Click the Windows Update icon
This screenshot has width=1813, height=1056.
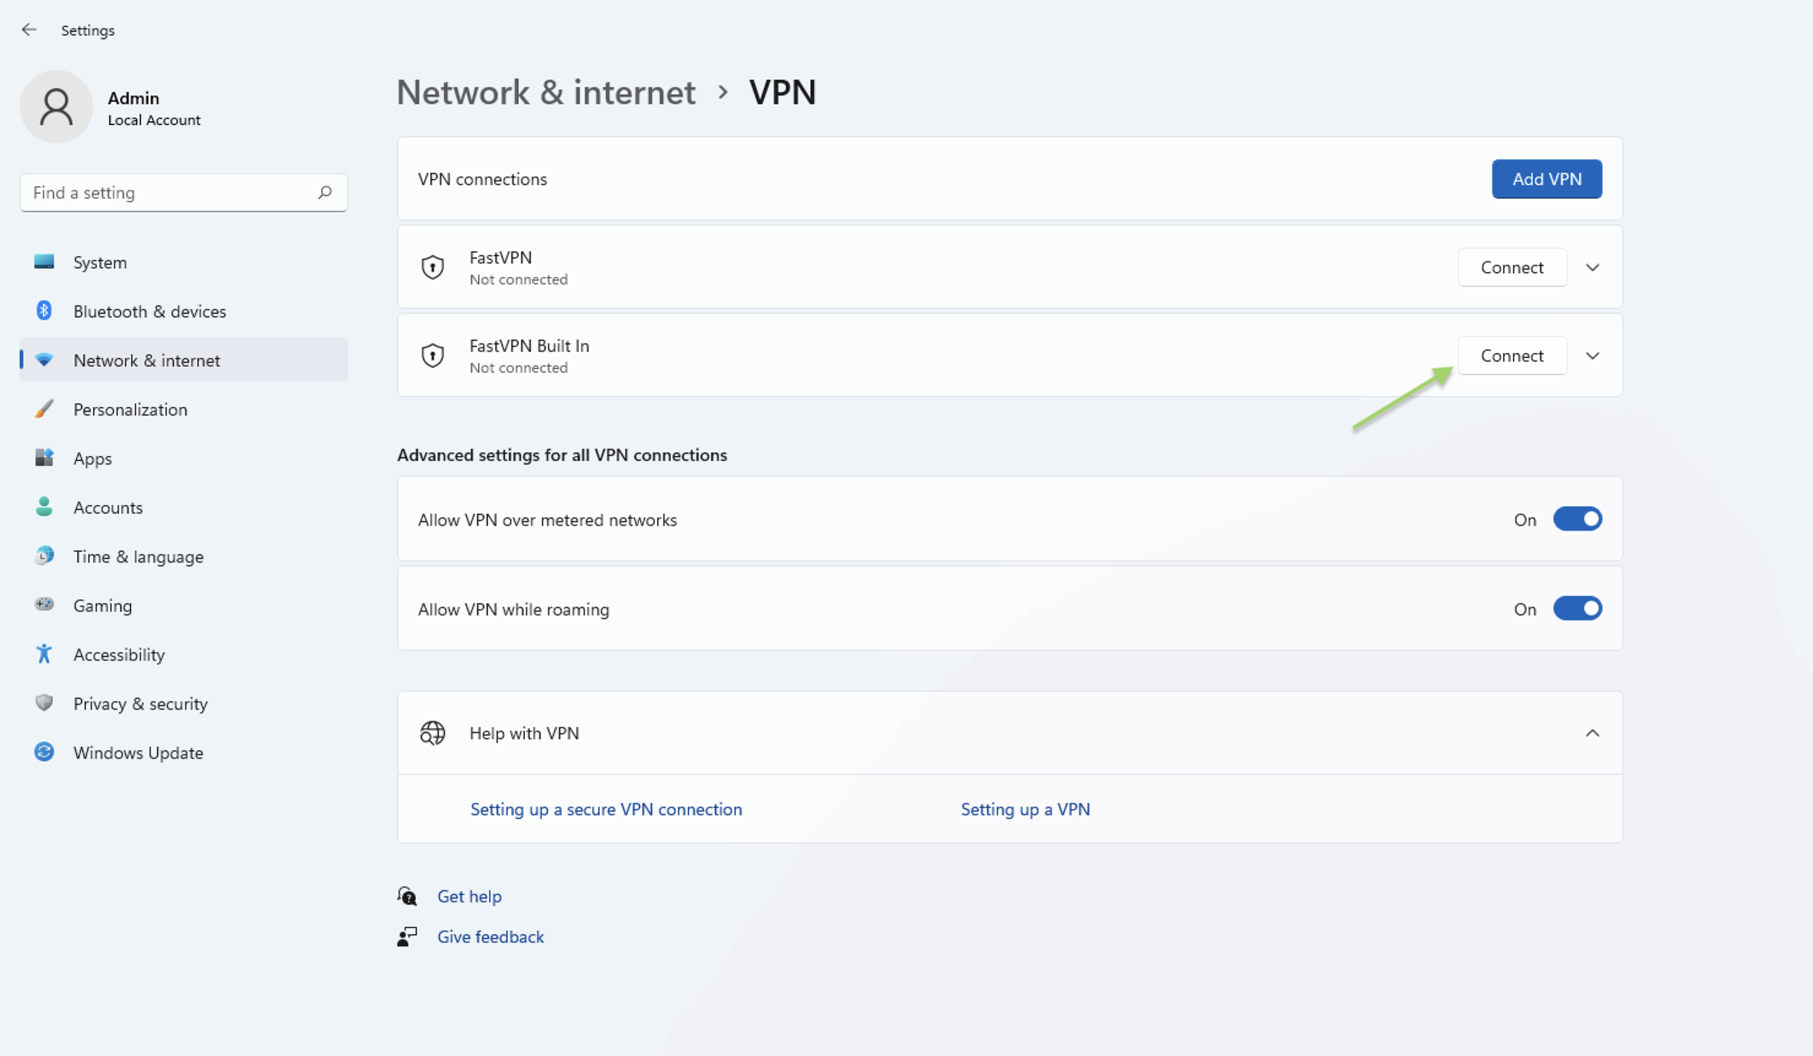pos(44,752)
